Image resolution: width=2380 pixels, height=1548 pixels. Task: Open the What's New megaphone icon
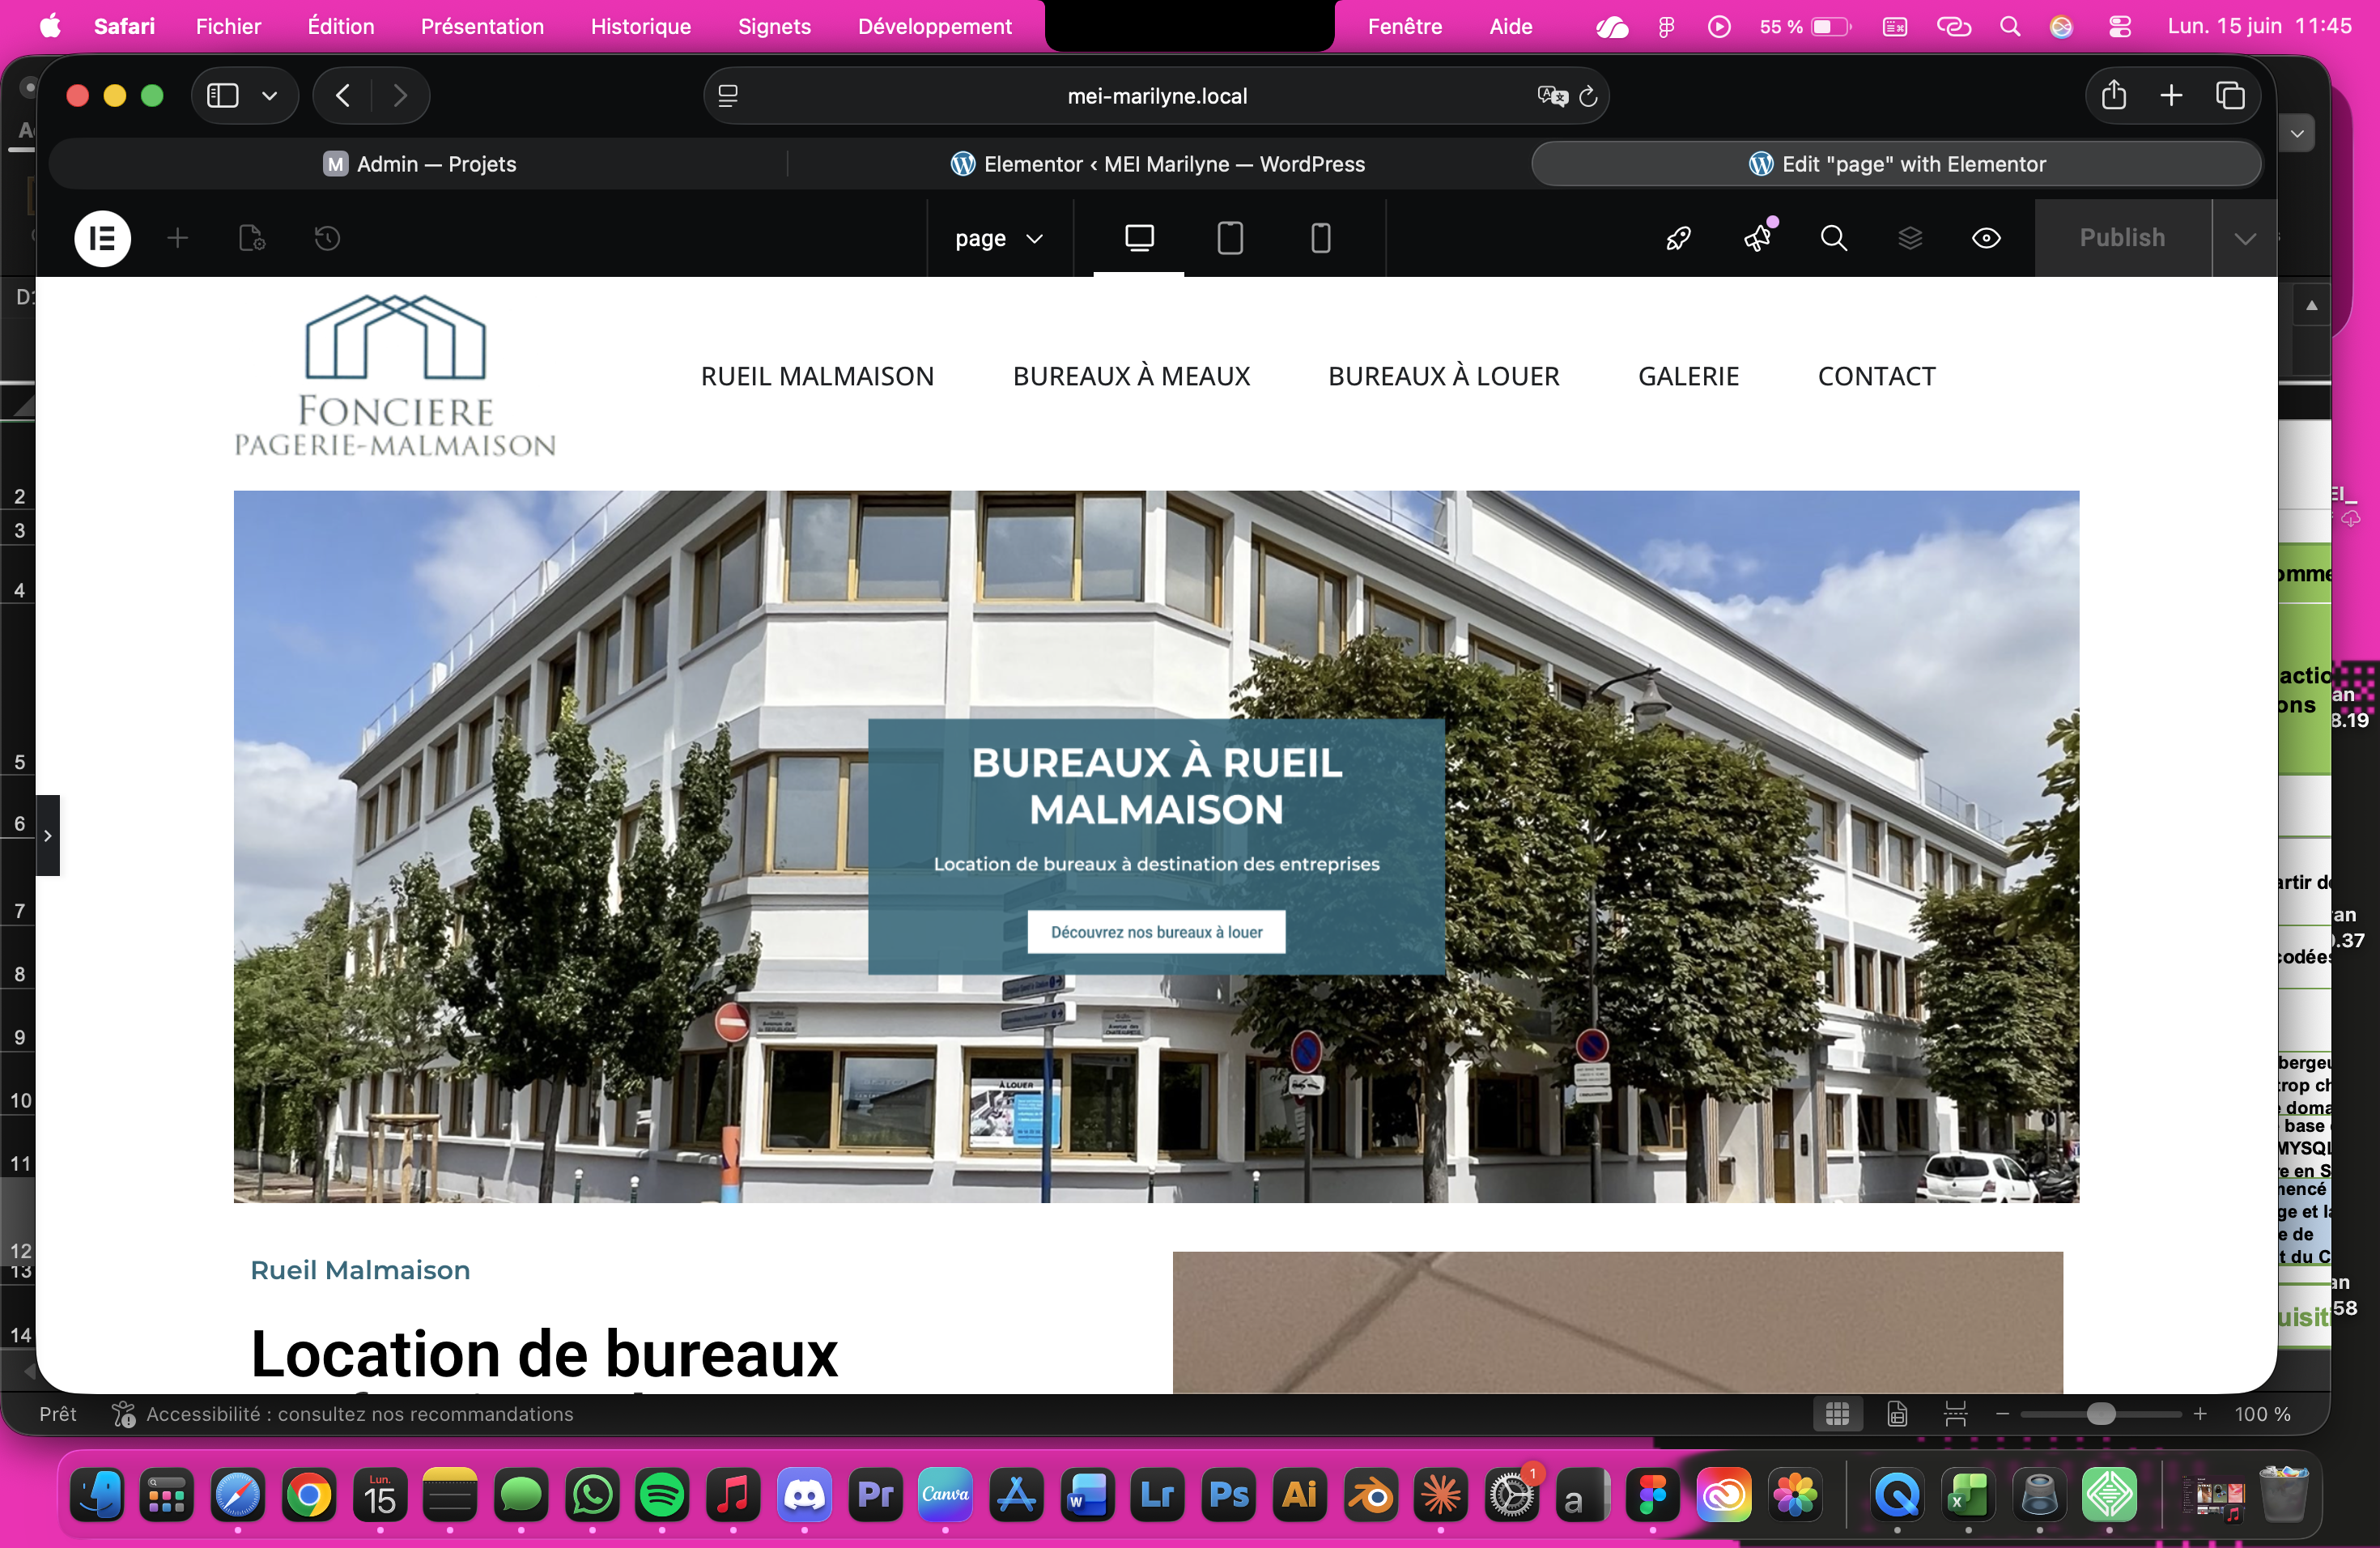[x=1757, y=238]
